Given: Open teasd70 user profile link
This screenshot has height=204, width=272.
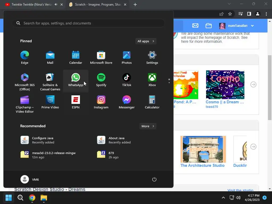Looking at the screenshot, I should [212, 107].
